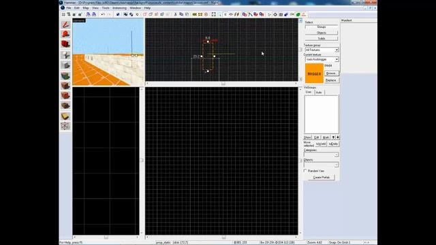Screen dimensions: 436x245
Task: Click the orange TRIGGER texture swatch
Action: click(314, 73)
